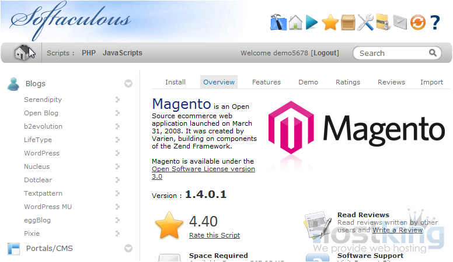Select PHP scripts in navigation bar
The image size is (453, 262).
coord(89,53)
